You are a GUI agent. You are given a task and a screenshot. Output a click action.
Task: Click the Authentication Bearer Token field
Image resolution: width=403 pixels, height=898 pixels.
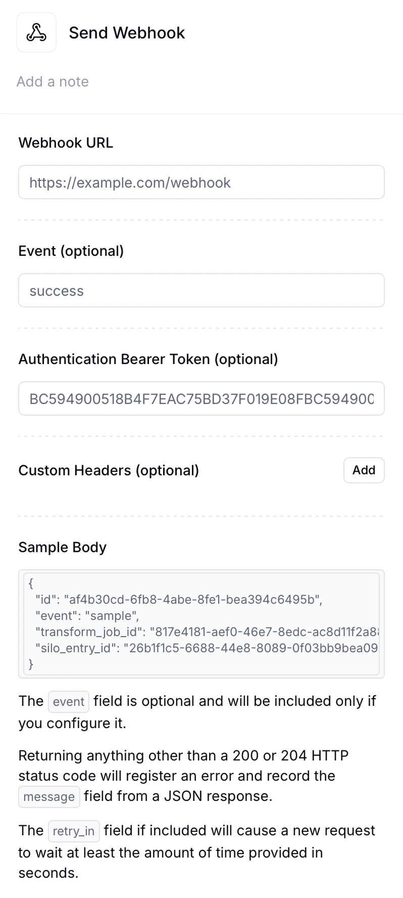201,398
